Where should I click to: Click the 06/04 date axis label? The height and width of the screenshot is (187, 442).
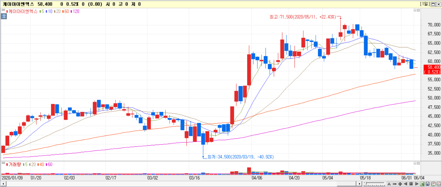tap(419, 178)
